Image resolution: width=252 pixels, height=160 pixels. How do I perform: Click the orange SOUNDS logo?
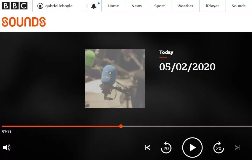24,22
